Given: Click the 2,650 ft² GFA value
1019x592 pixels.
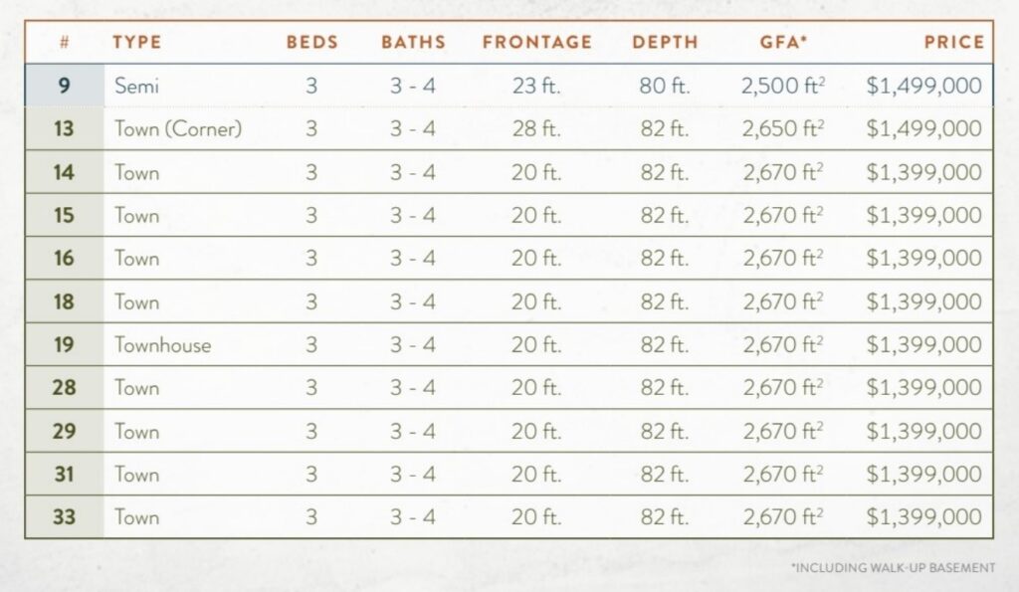Looking at the screenshot, I should 783,128.
